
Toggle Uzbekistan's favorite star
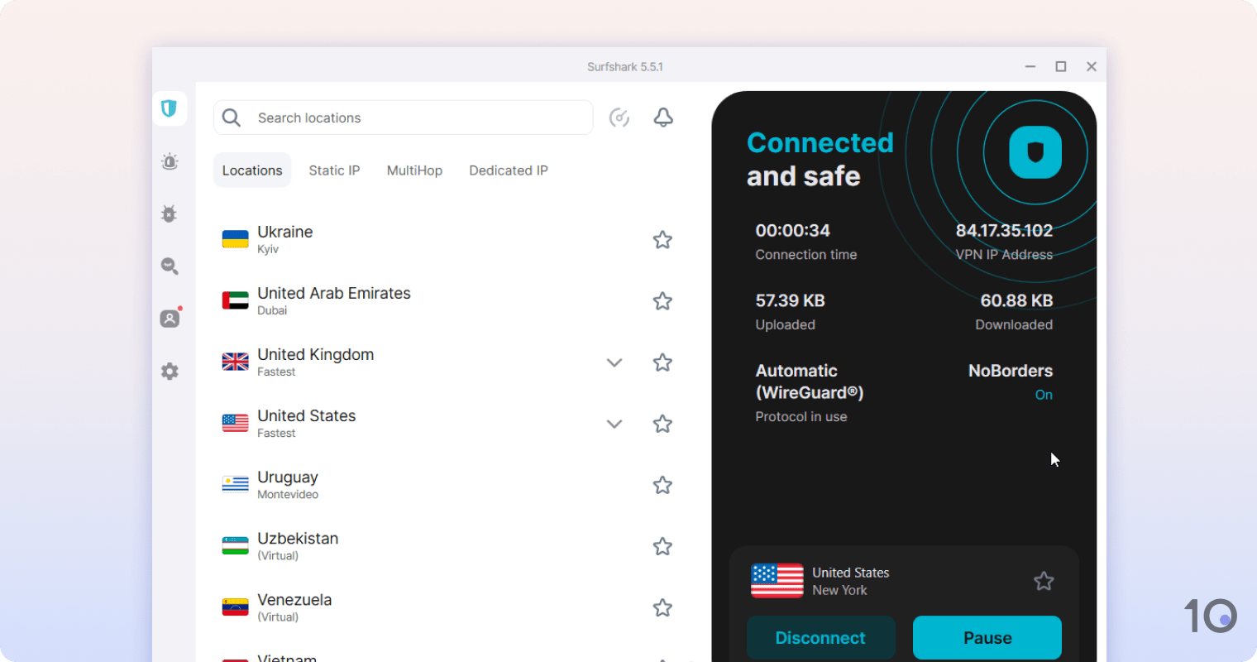point(662,546)
